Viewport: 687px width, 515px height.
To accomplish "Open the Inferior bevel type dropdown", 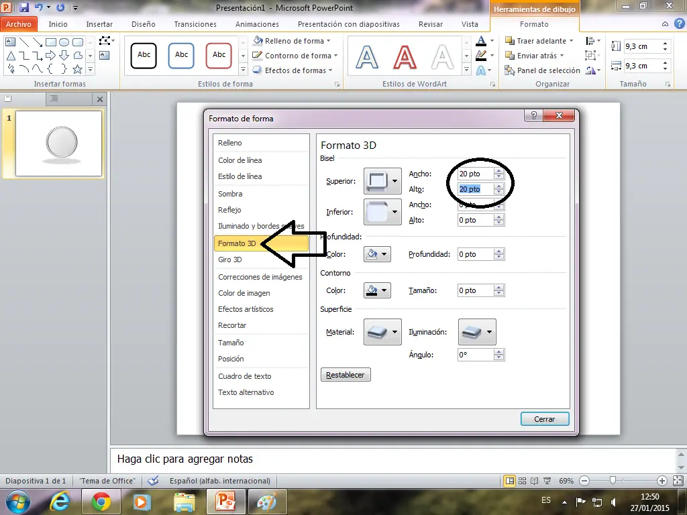I will [382, 212].
